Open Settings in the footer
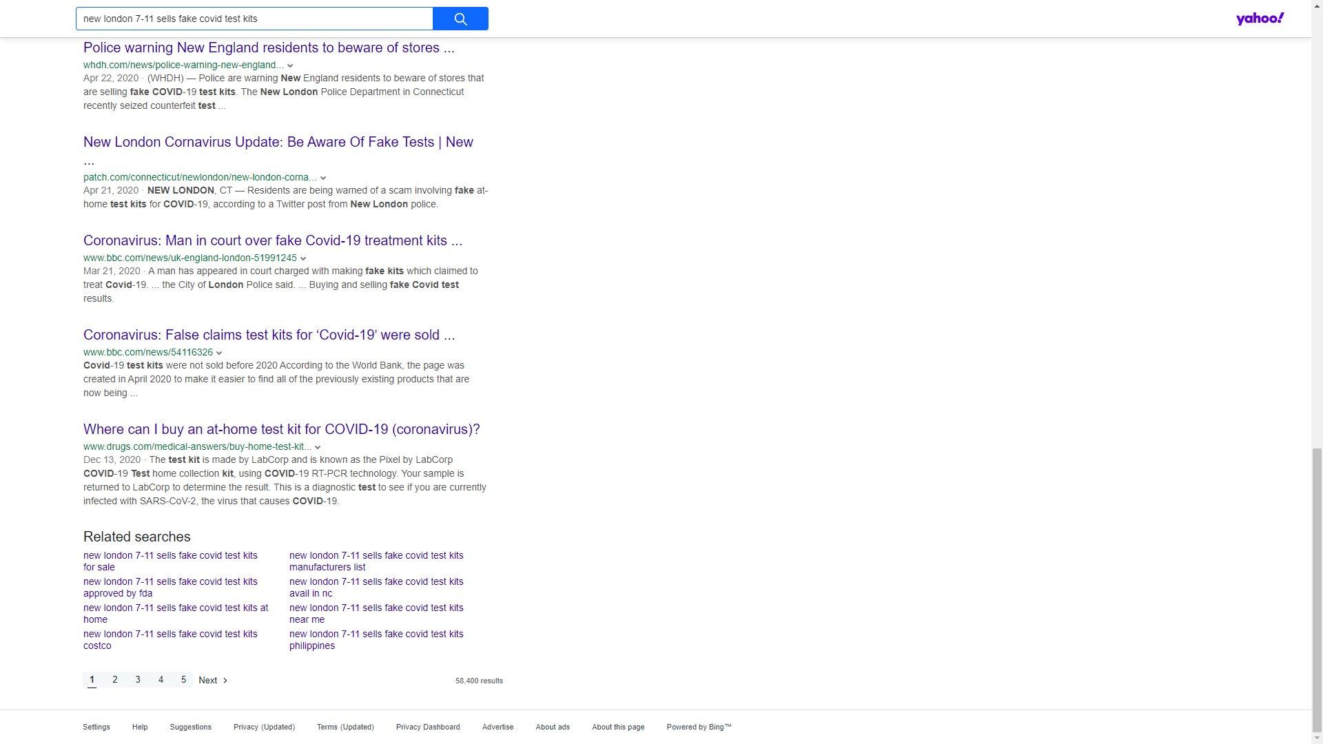Screen dimensions: 1323x744 point(96,727)
